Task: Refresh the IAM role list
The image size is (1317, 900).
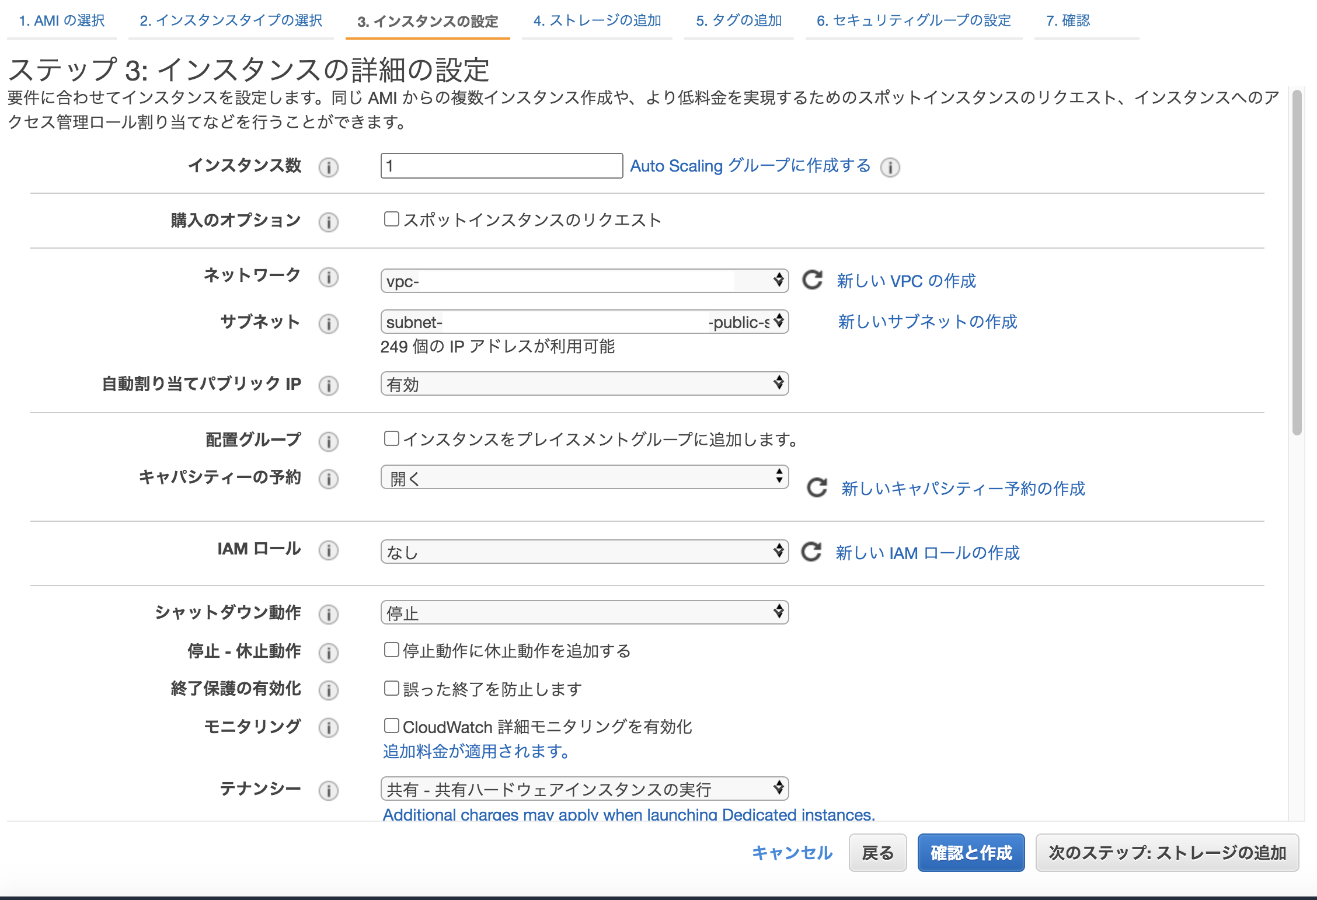Action: (811, 552)
